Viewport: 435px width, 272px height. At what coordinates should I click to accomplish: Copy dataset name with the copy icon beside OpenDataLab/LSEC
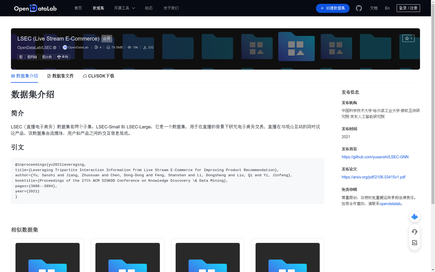point(55,47)
